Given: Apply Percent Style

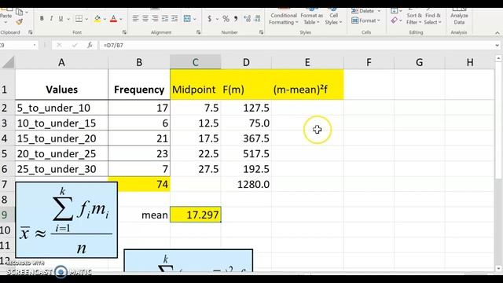Looking at the screenshot, I should (226, 19).
